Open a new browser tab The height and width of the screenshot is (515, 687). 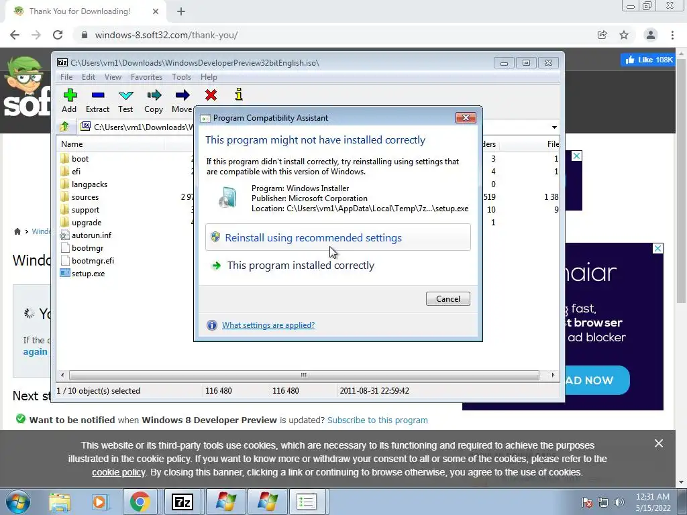click(x=181, y=11)
